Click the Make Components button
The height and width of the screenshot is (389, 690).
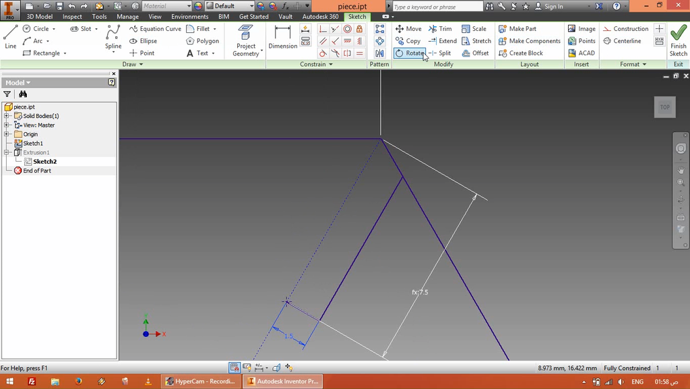pos(530,41)
